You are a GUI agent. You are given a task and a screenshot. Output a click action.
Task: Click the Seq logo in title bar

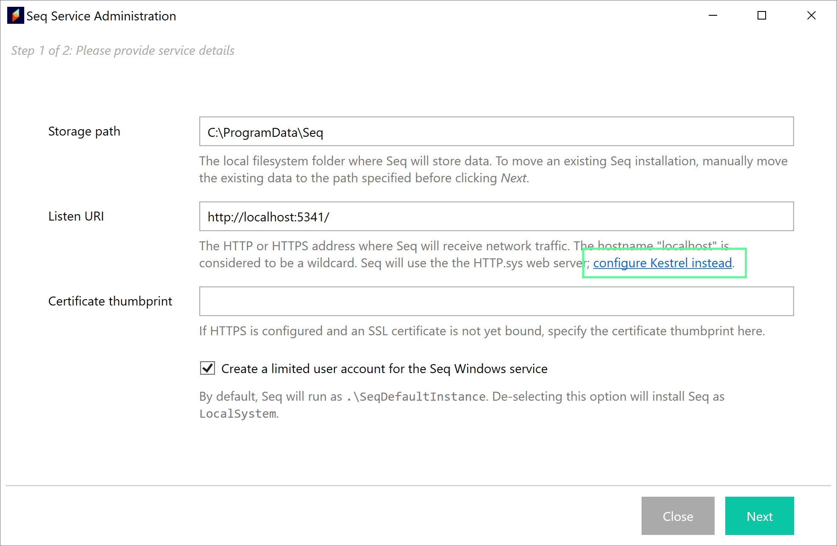15,16
